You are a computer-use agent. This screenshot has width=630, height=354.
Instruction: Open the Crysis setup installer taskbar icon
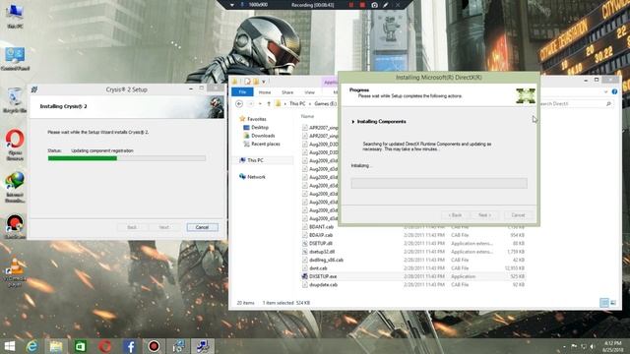click(178, 346)
